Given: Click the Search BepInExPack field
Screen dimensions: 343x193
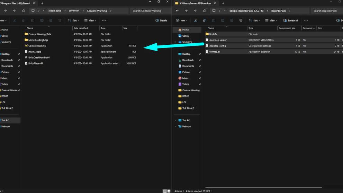Looking at the screenshot, I should tap(325, 11).
